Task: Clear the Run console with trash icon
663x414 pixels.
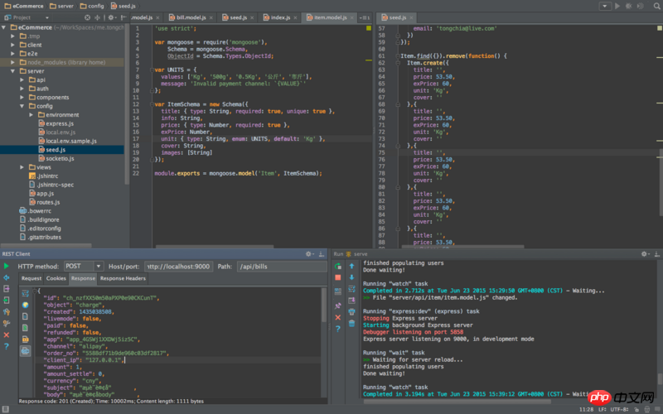Action: pyautogui.click(x=351, y=323)
